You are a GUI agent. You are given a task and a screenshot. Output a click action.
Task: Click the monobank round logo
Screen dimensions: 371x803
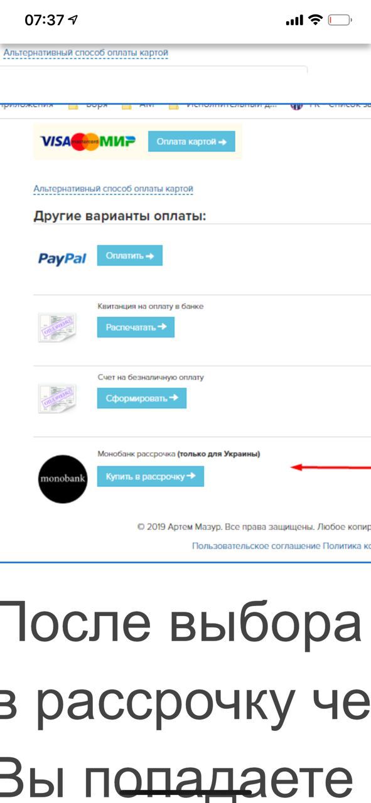point(63,479)
